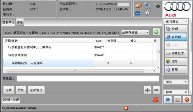Click the horizontal scrollbar under parameter table
193x112 pixels.
click(x=75, y=71)
